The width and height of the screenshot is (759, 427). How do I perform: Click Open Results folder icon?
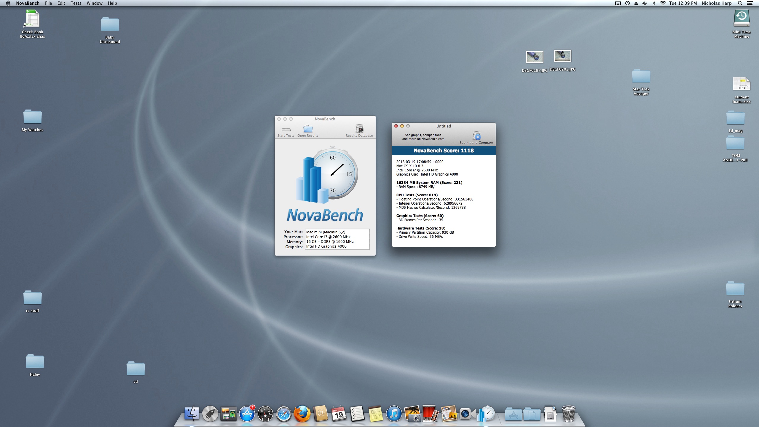(x=308, y=129)
